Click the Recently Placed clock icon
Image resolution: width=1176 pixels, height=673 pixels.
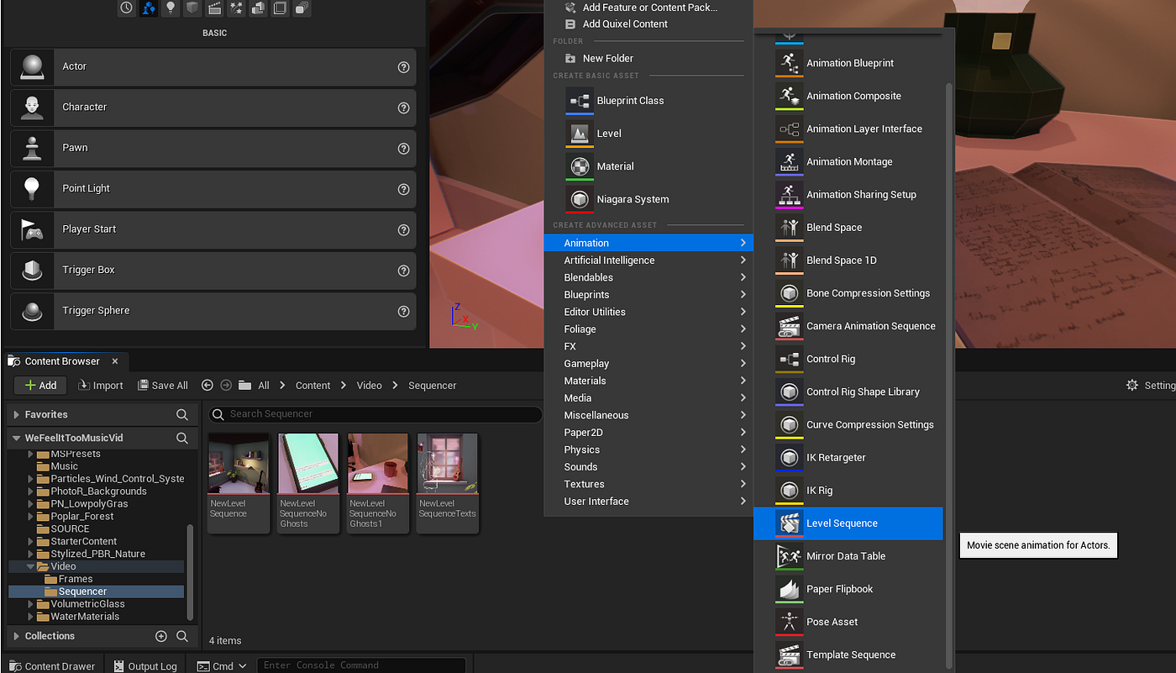point(126,8)
